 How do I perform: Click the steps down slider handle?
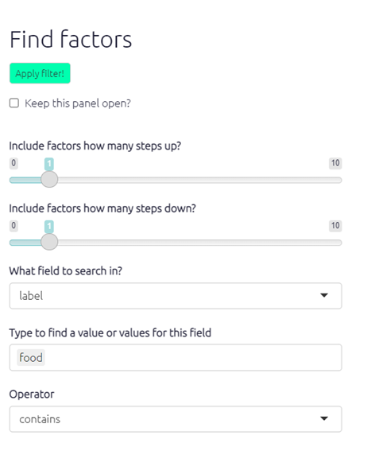click(49, 242)
